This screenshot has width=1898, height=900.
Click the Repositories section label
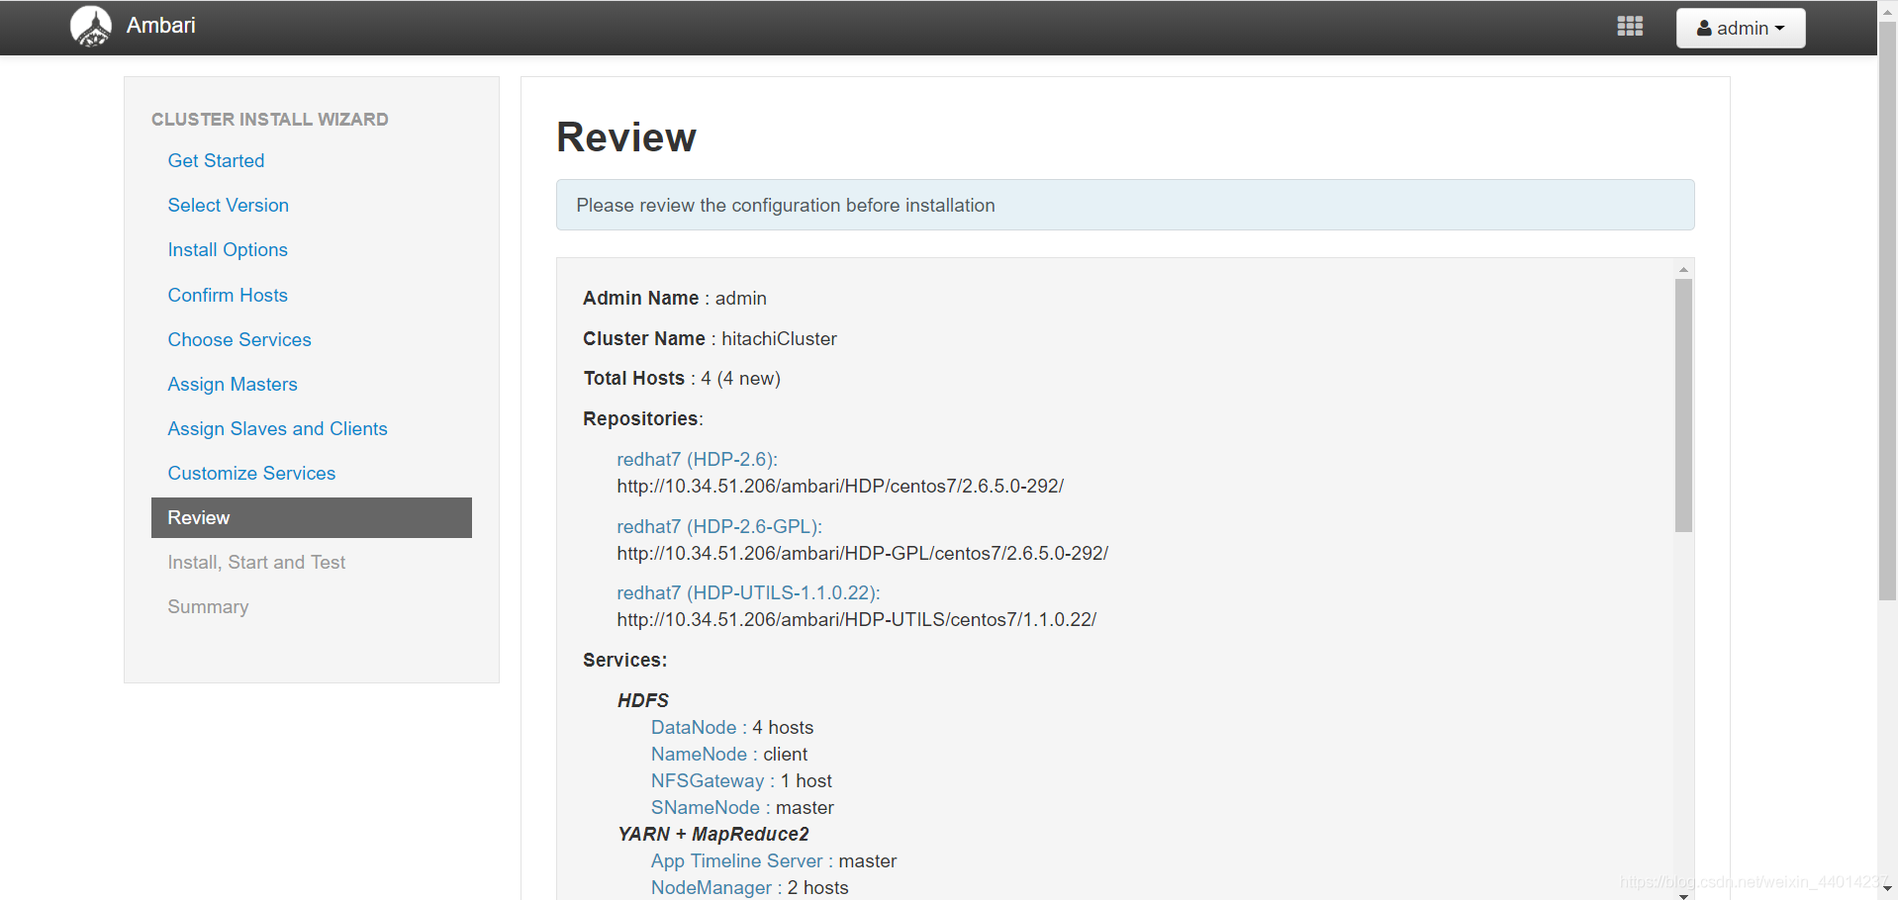tap(643, 418)
